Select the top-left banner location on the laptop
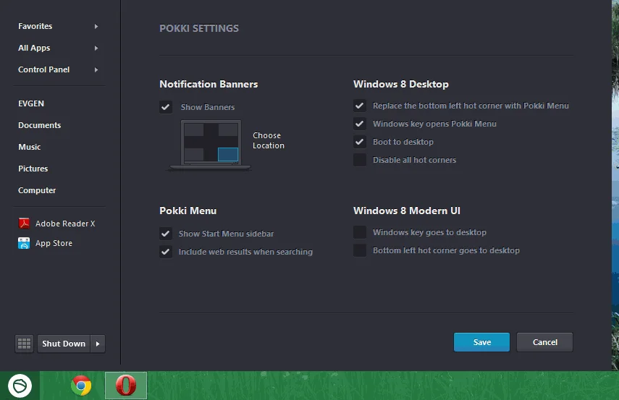619x400 pixels. 194,129
